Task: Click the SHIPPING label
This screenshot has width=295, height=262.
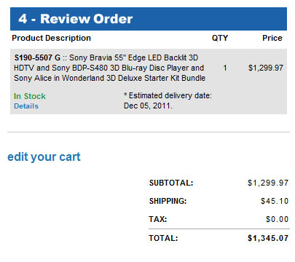Action: tap(168, 201)
